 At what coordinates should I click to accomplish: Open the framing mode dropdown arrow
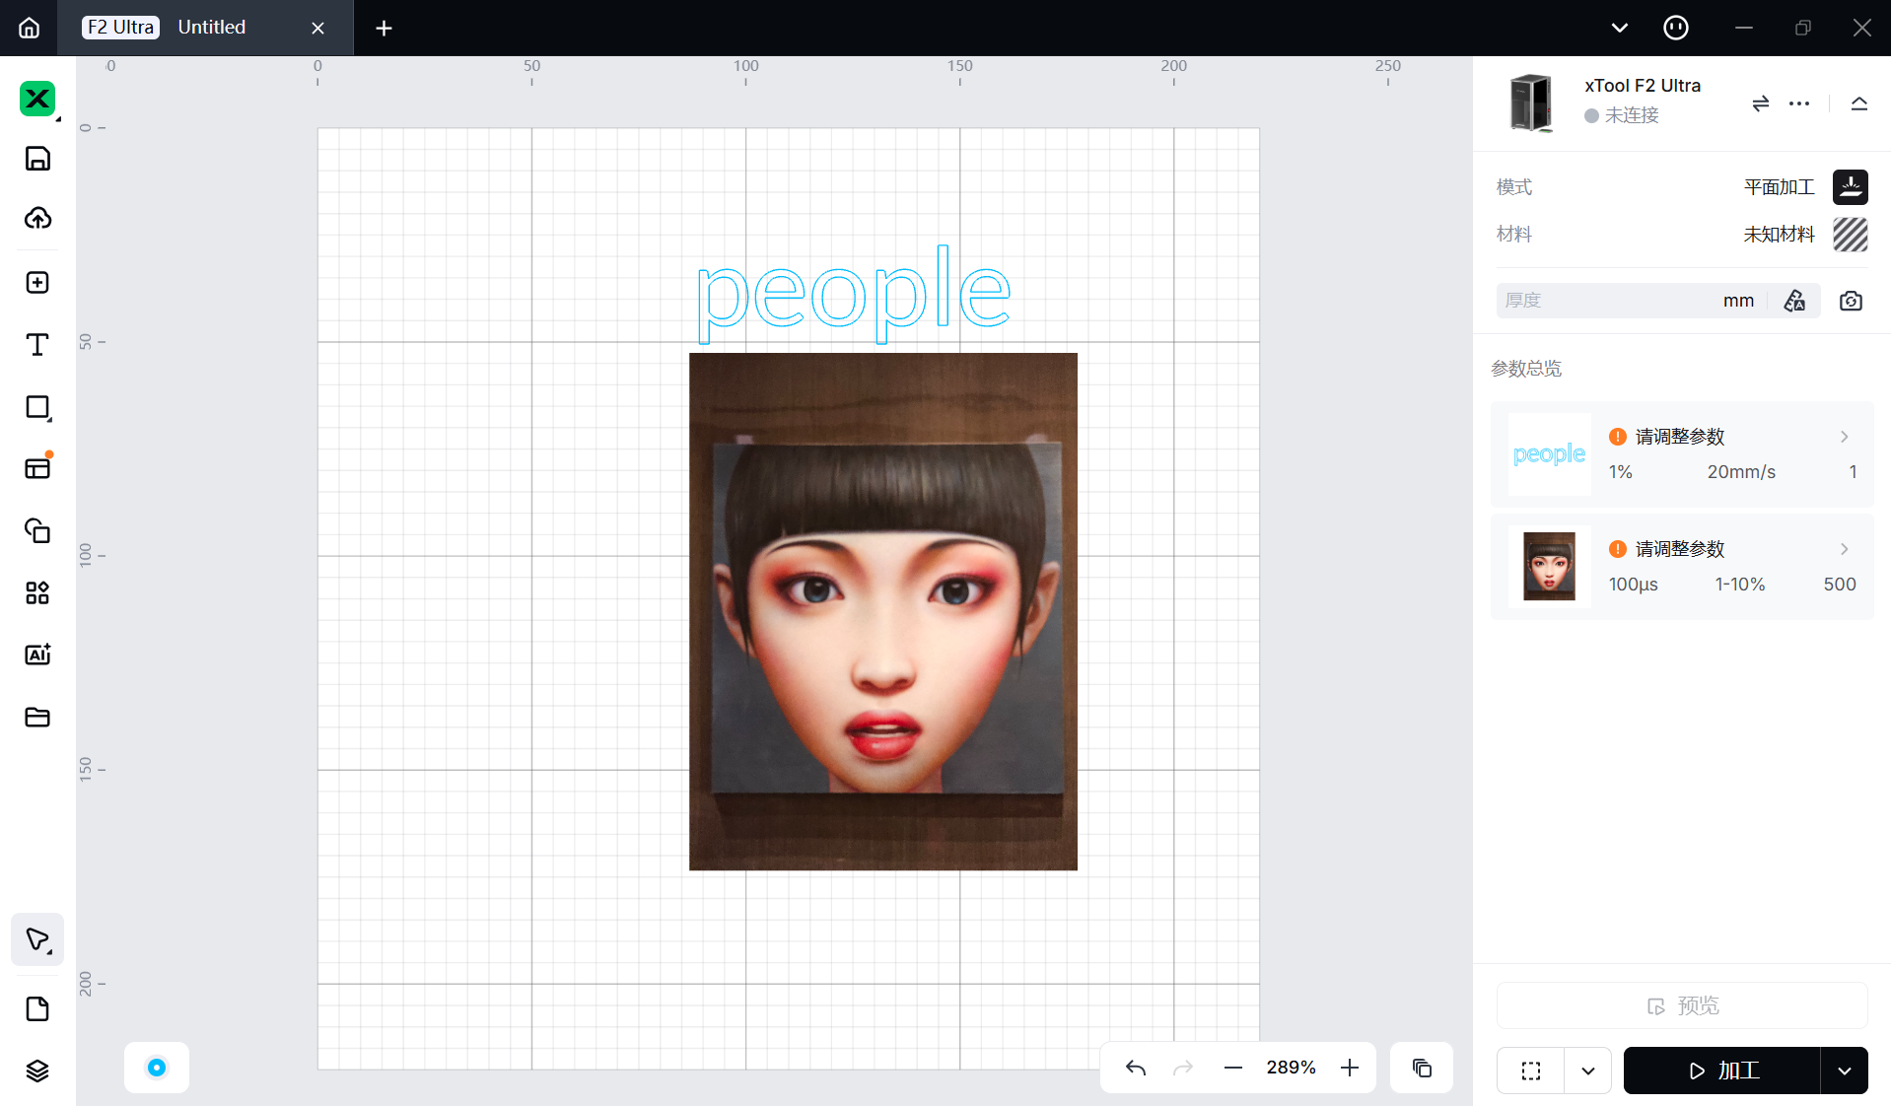pos(1587,1071)
